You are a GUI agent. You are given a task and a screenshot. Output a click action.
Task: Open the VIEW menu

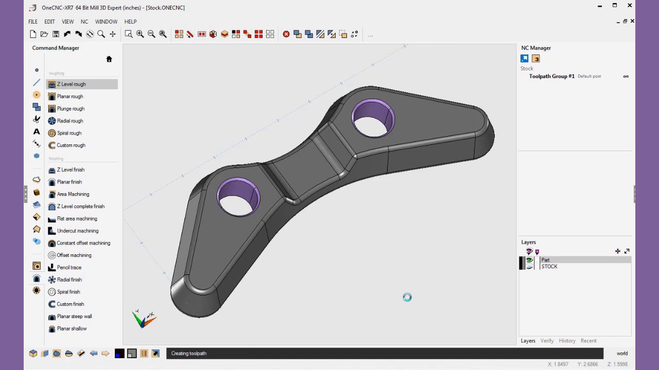(68, 22)
